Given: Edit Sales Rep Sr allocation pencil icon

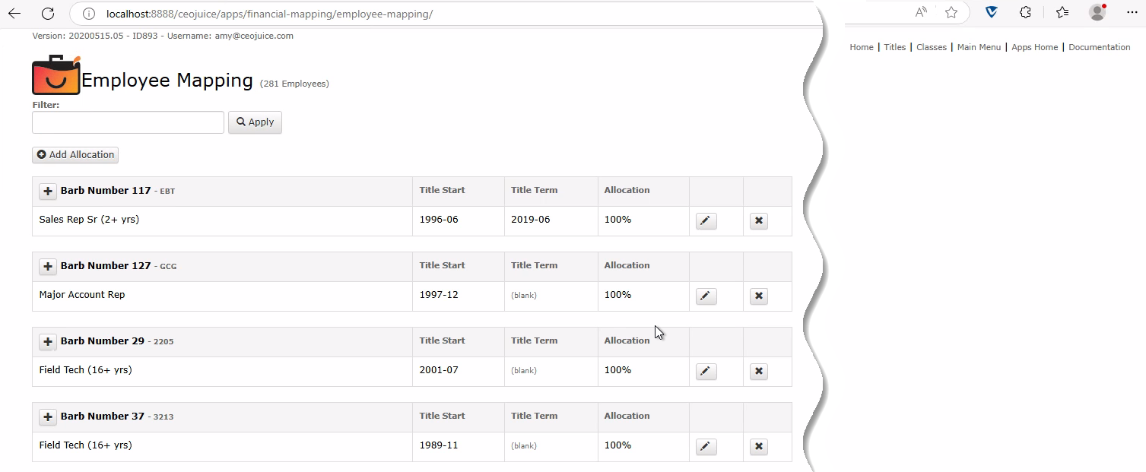Looking at the screenshot, I should (x=706, y=221).
